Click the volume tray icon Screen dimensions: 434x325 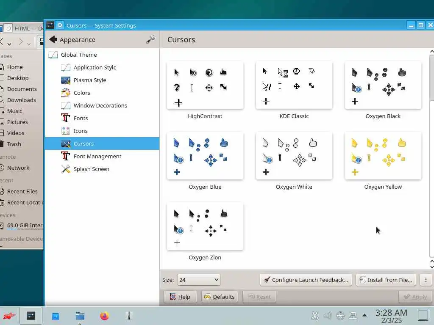click(328, 316)
